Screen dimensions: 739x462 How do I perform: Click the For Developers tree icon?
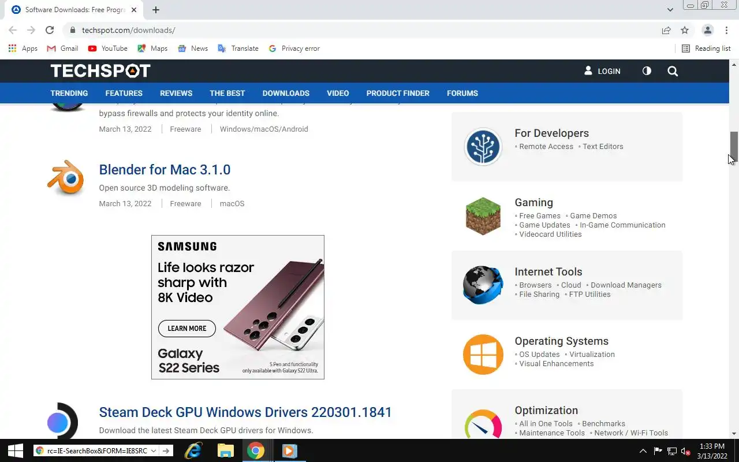coord(483,147)
